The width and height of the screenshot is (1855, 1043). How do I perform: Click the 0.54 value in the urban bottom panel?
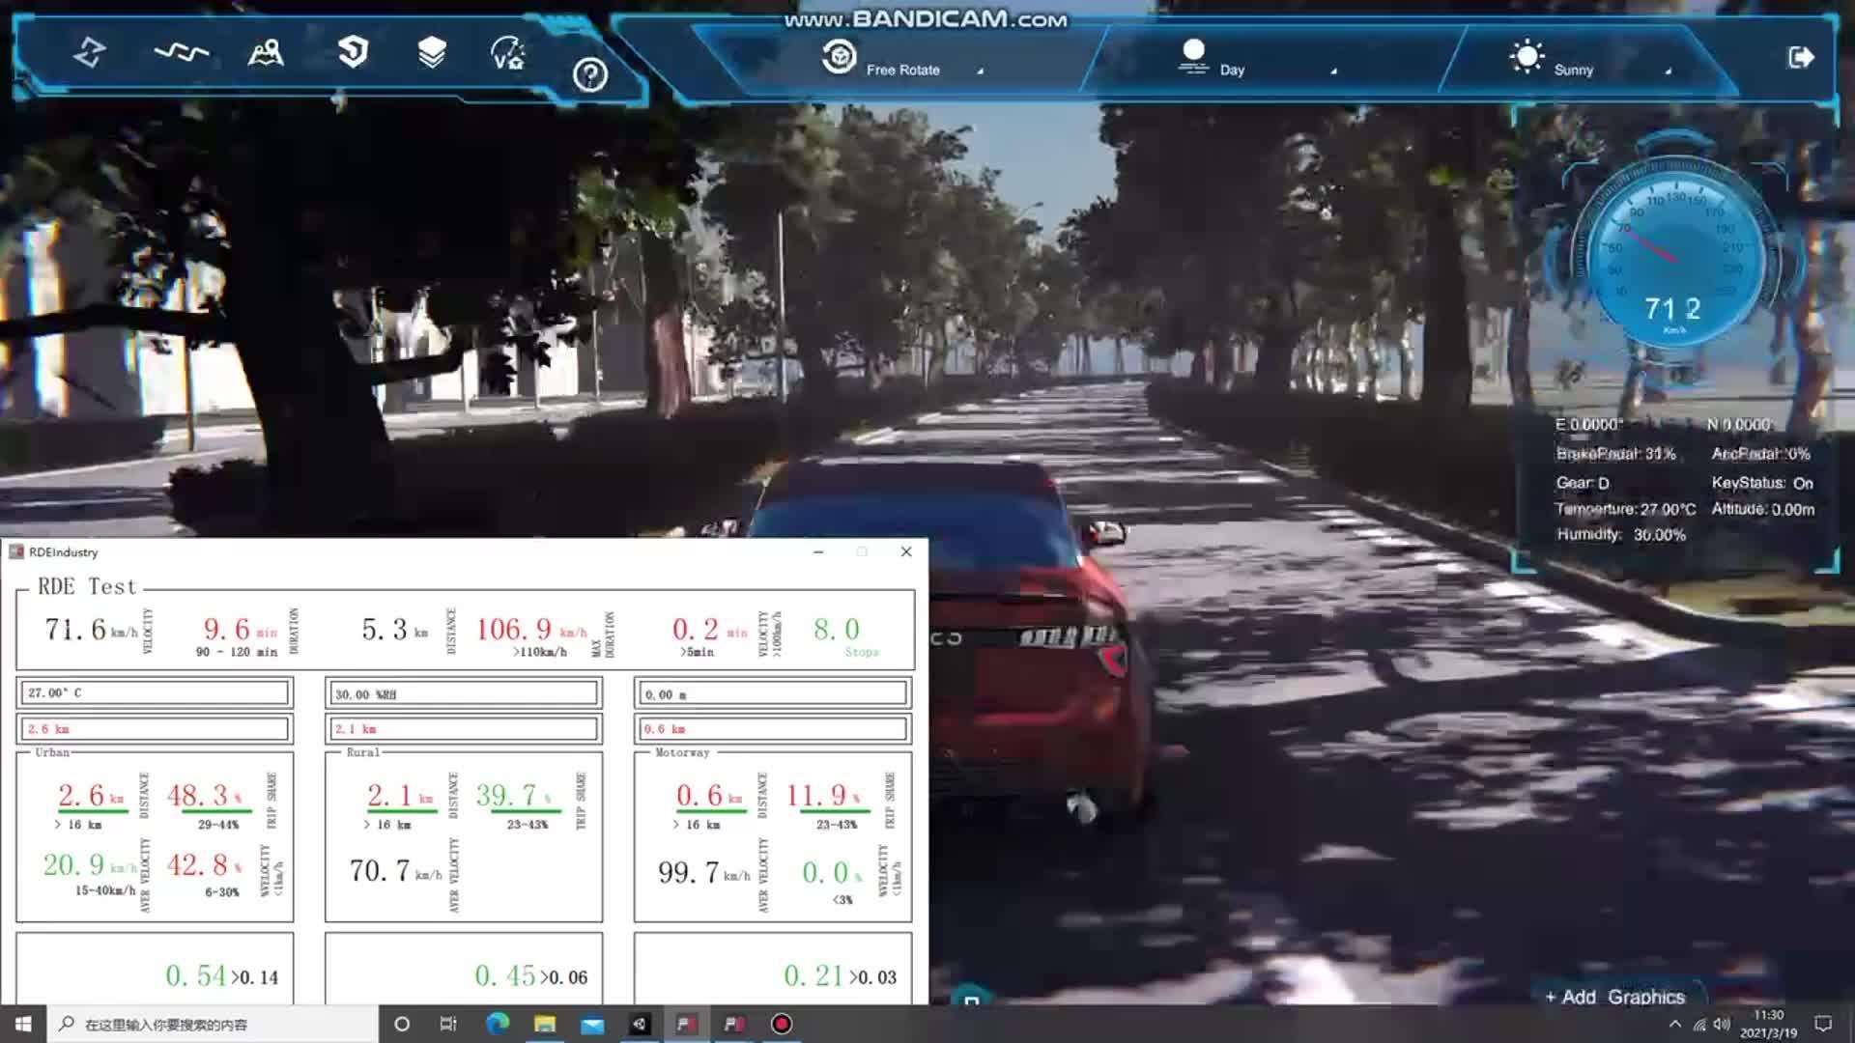195,976
